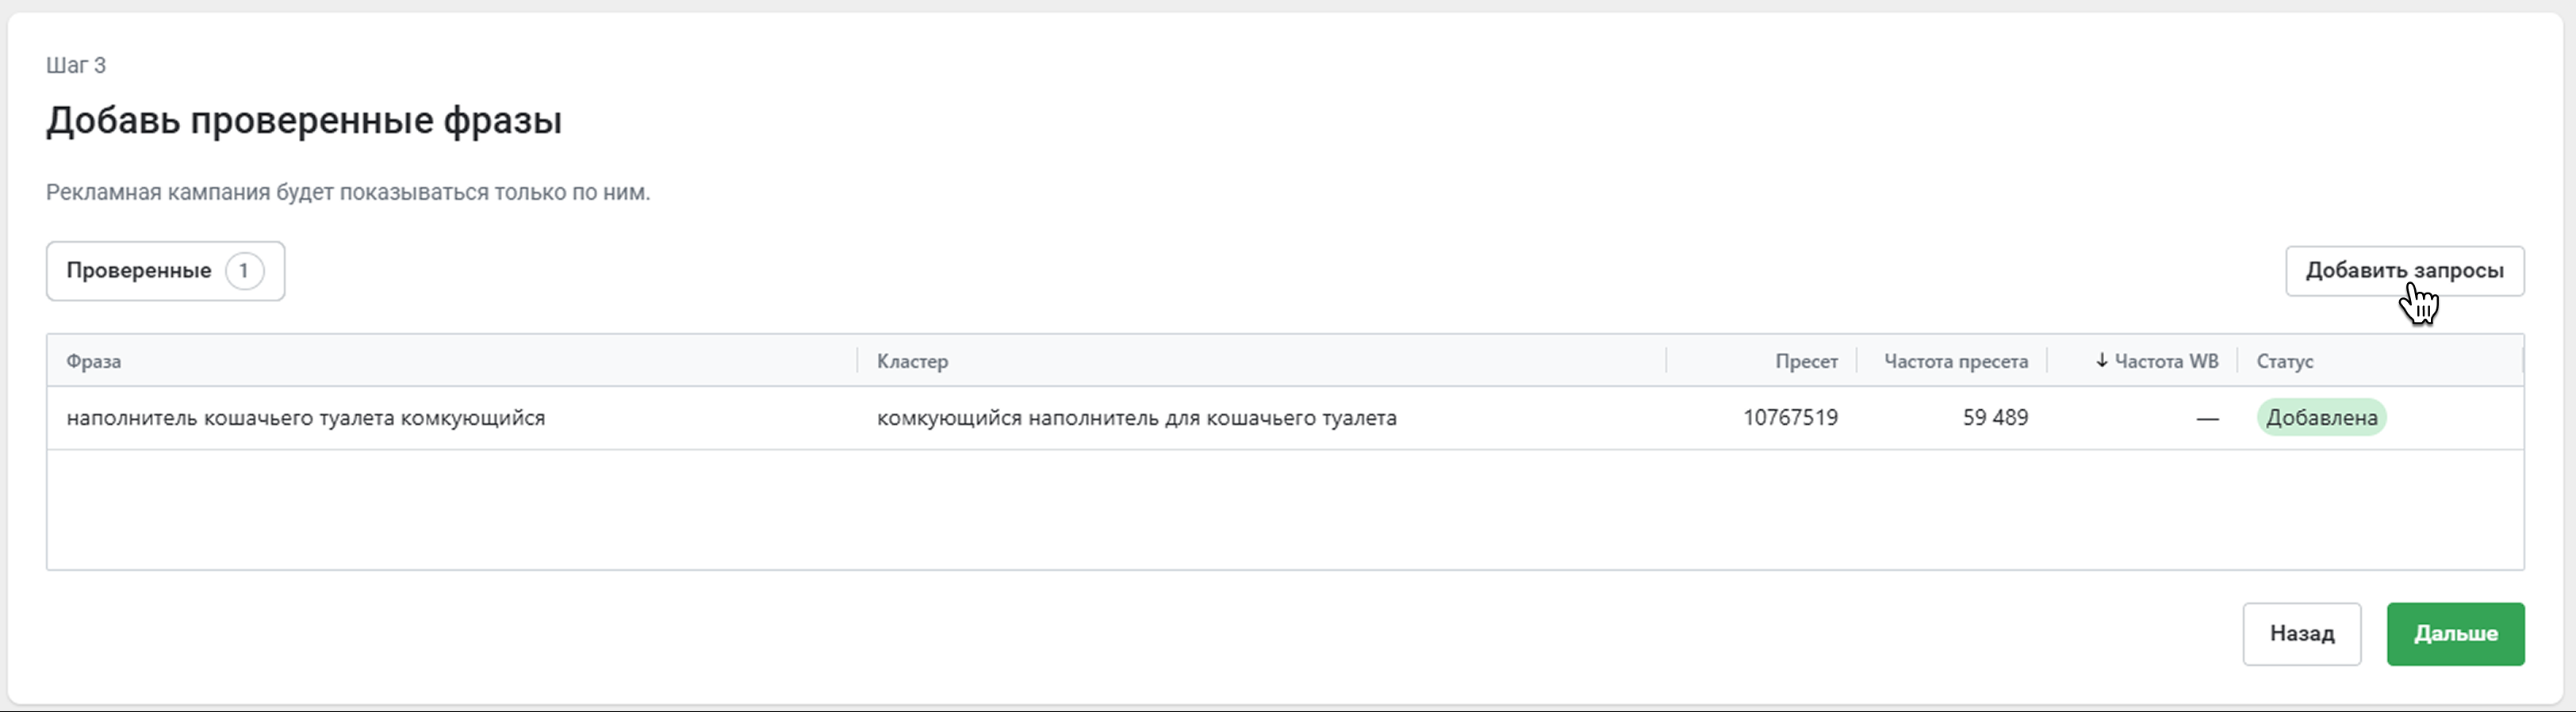Sort by the Частота WB column header
This screenshot has width=2576, height=712.
(2166, 361)
